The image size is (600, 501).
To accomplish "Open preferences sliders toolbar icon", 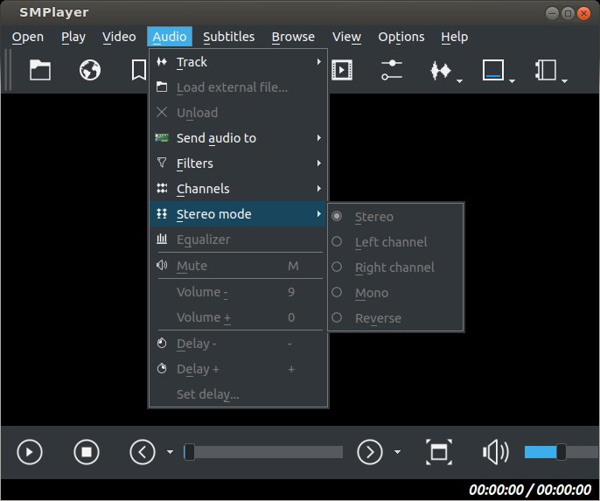I will point(391,70).
